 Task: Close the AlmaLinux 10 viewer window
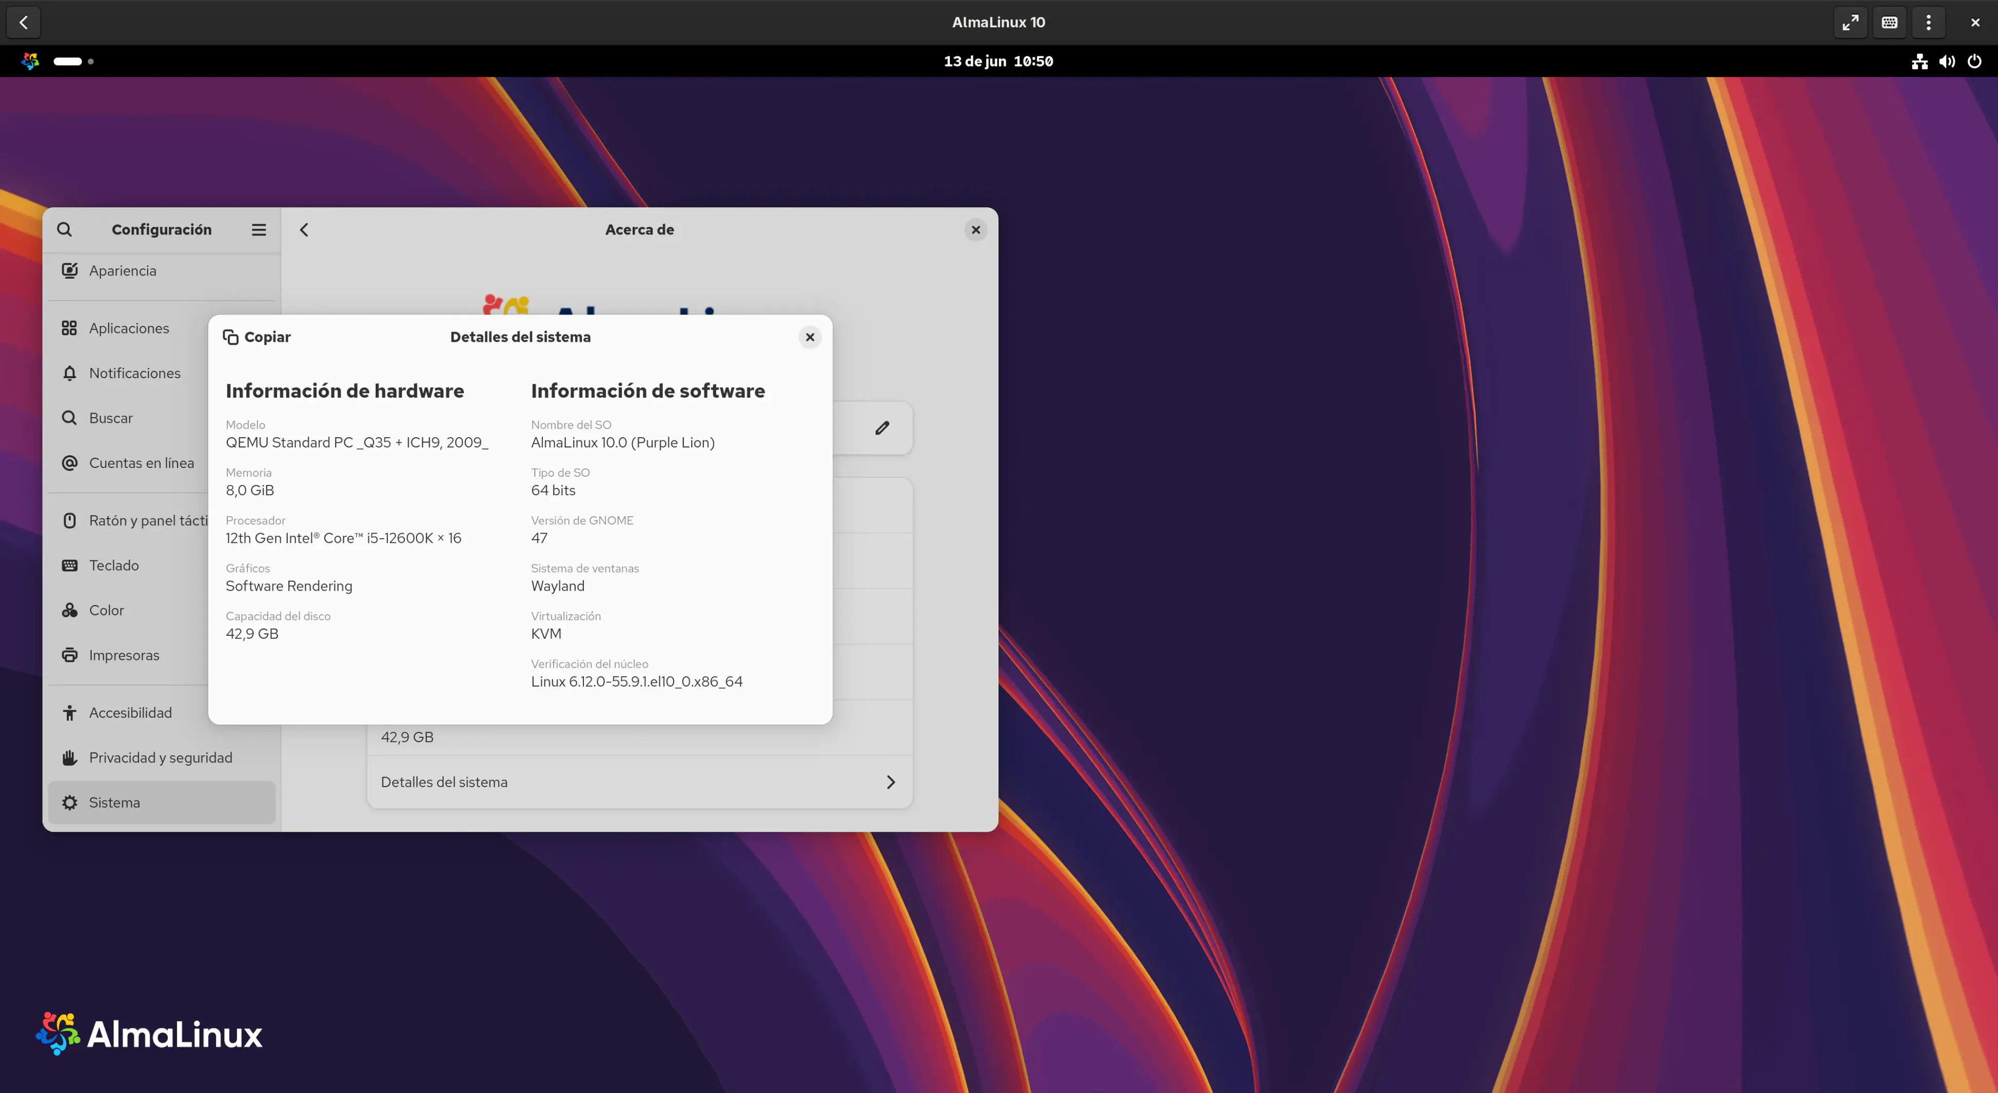click(x=1975, y=23)
